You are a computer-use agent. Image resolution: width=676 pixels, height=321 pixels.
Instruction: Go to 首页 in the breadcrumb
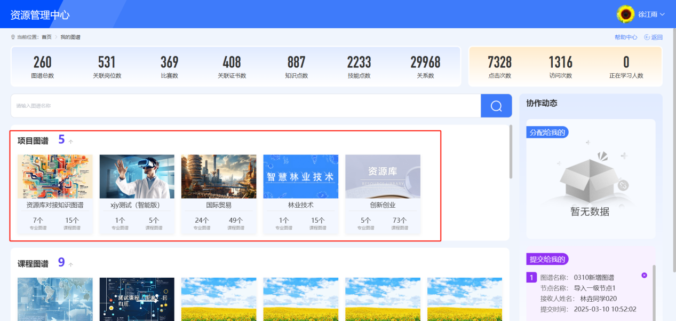pyautogui.click(x=46, y=37)
